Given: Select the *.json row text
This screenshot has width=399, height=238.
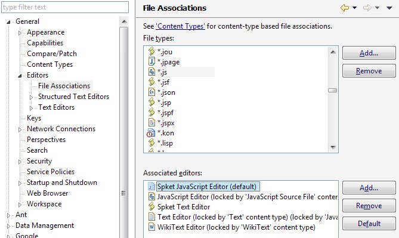Looking at the screenshot, I should pos(166,92).
